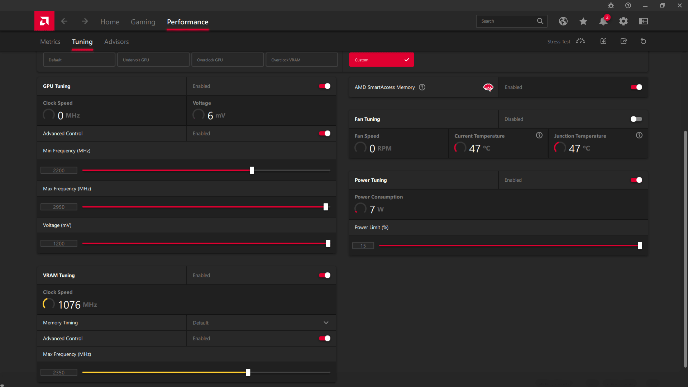Select the Overclock GPU preset
Viewport: 688px width, 387px height.
(x=228, y=59)
